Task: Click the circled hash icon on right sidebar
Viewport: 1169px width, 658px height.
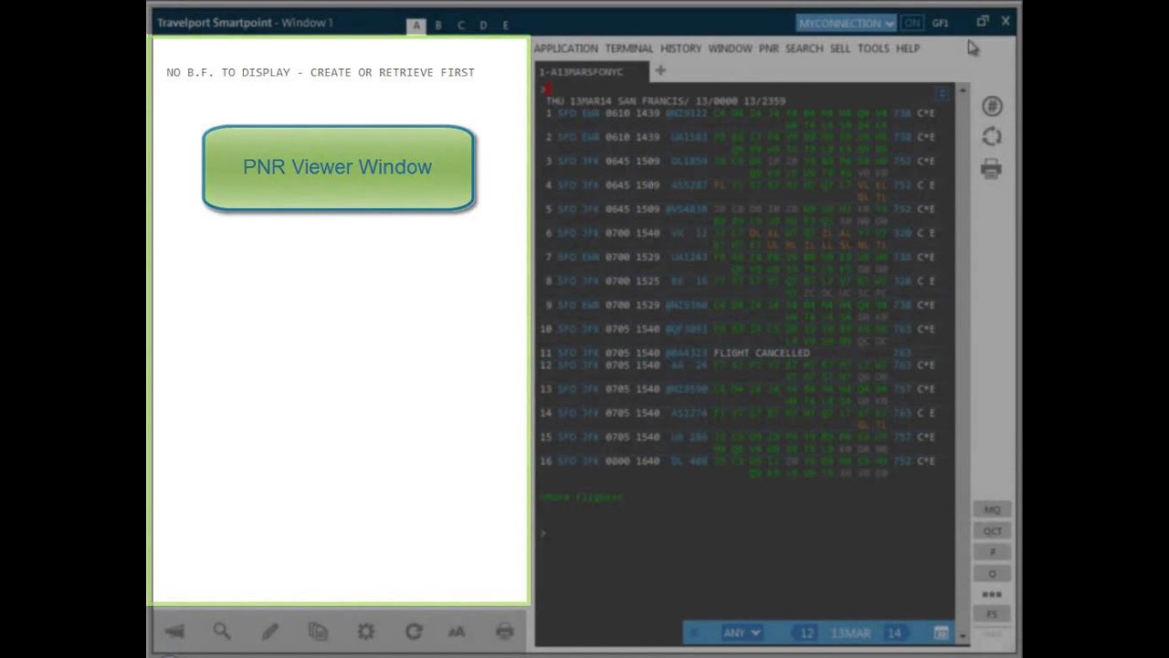Action: click(992, 106)
